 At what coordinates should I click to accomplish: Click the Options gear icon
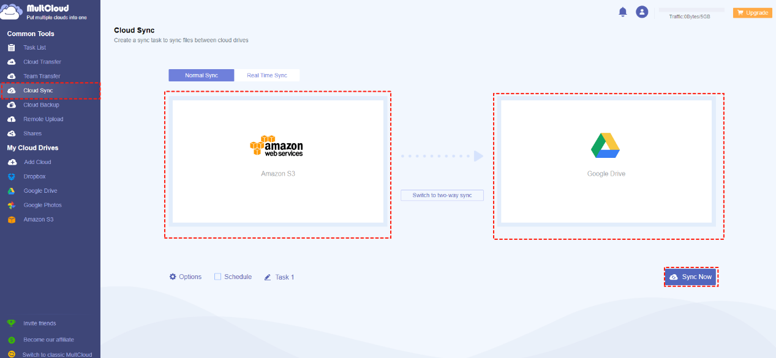173,277
